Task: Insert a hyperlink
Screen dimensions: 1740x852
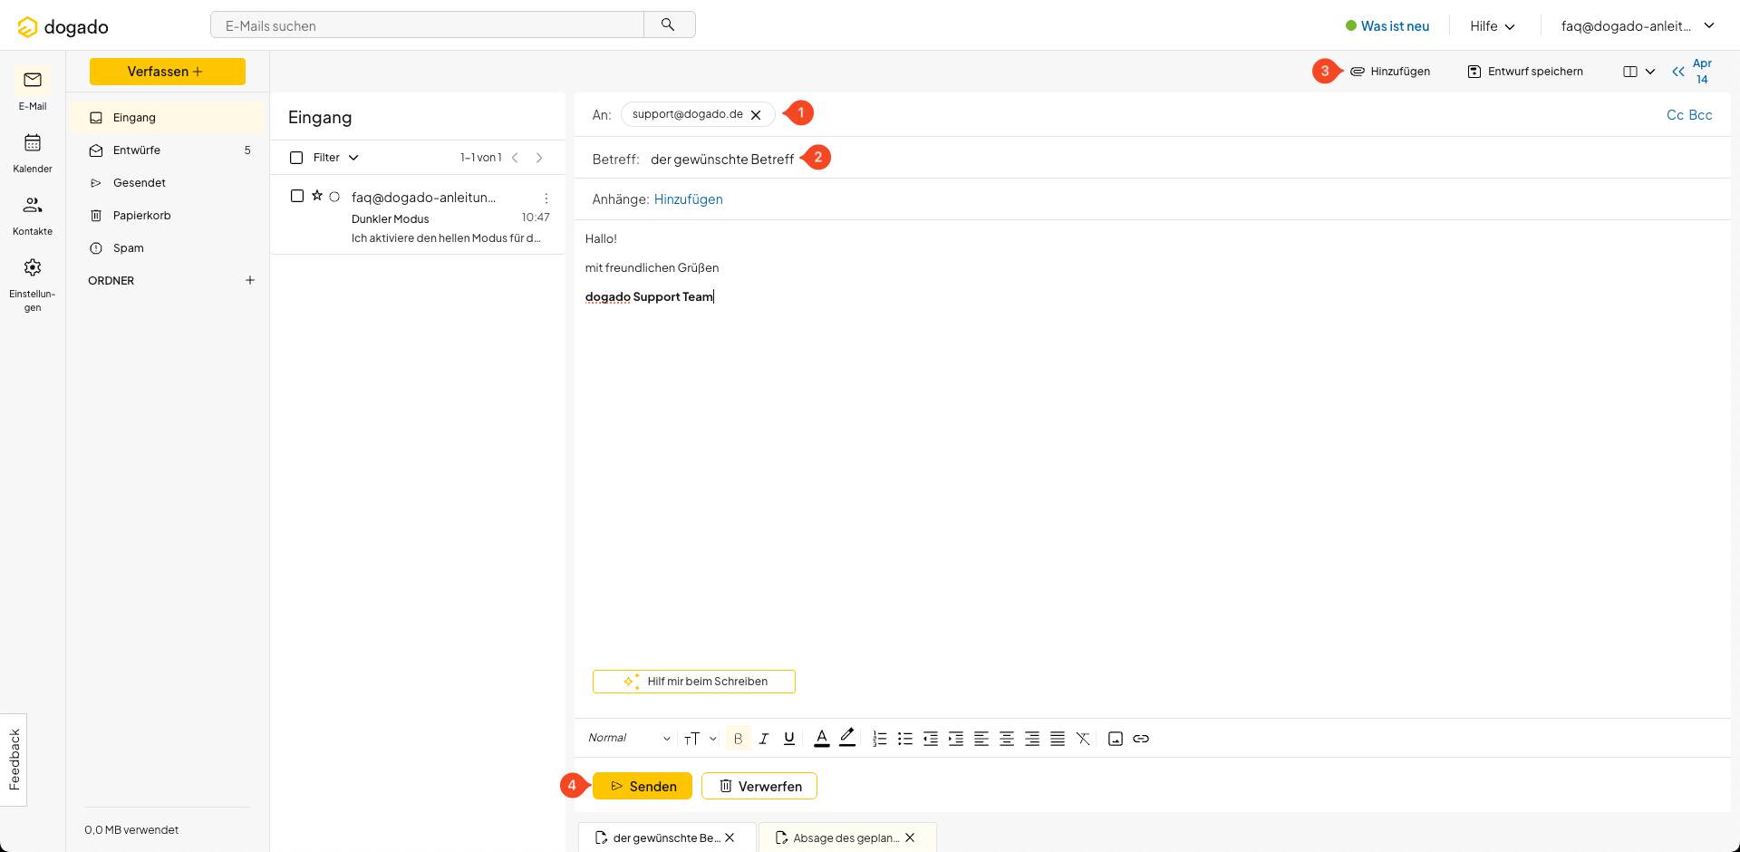Action: [x=1141, y=739]
